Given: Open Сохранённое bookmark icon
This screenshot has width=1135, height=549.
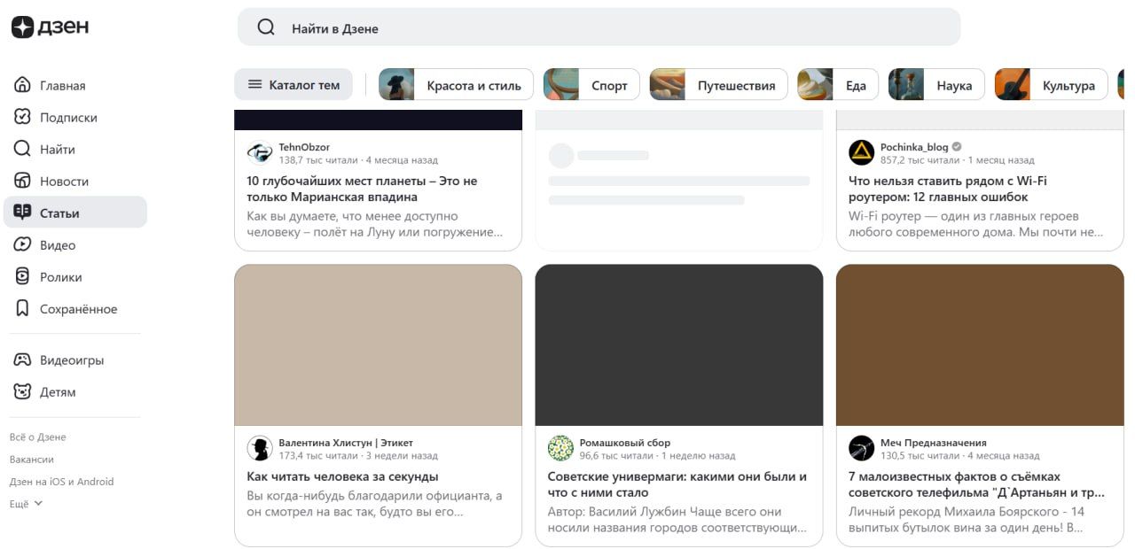Looking at the screenshot, I should point(23,309).
